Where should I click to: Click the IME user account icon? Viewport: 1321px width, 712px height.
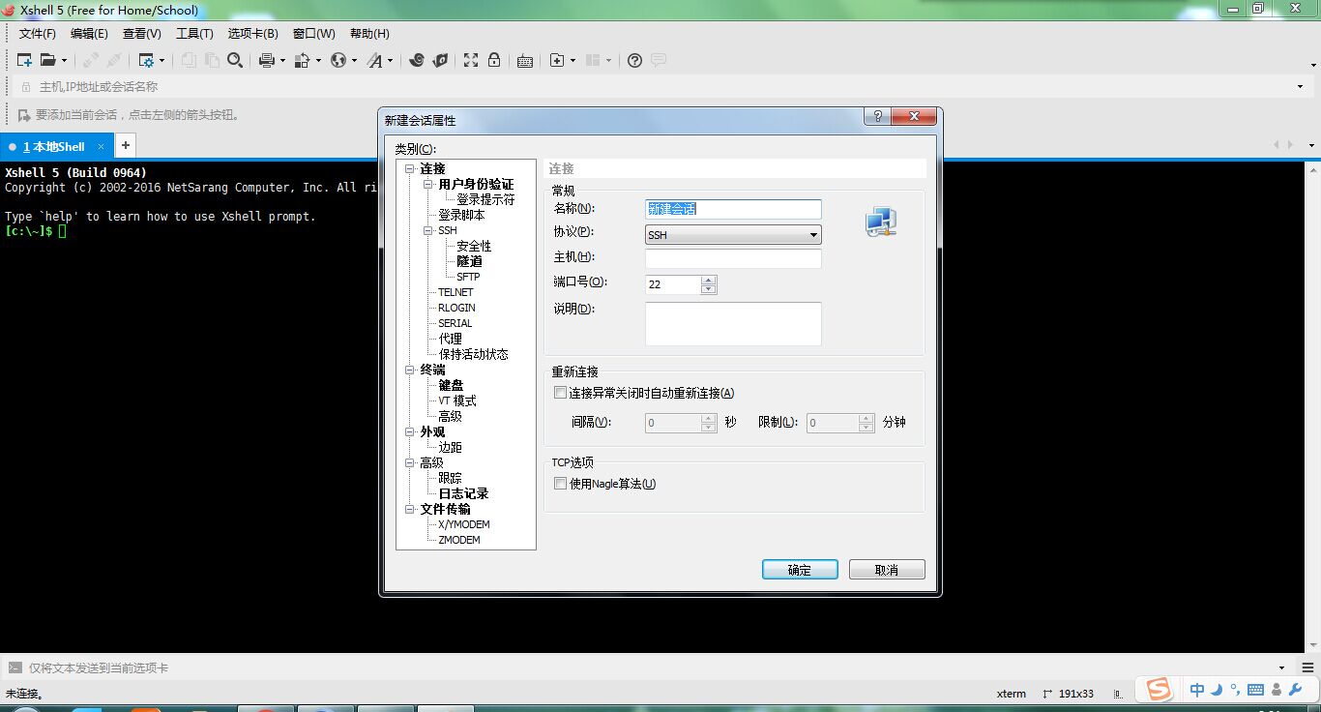(1277, 690)
